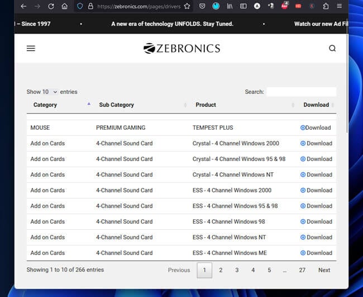Click 'Showing 1 to 10 of 266 entries'
This screenshot has width=363, height=297.
(x=65, y=270)
